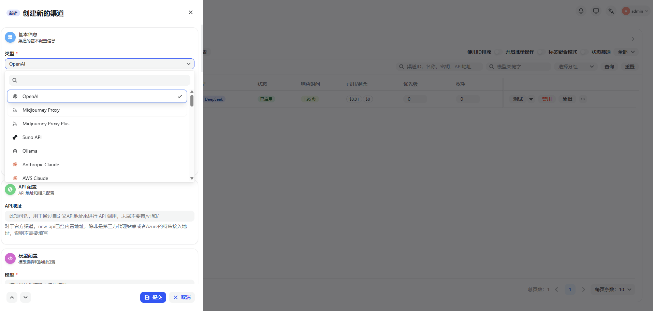Expand the test button dropdown arrow
Image resolution: width=653 pixels, height=311 pixels.
pyautogui.click(x=531, y=99)
